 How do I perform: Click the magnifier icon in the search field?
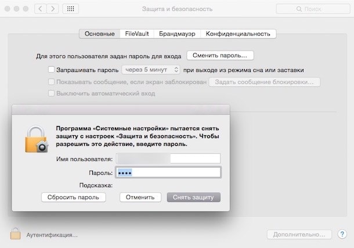click(299, 9)
